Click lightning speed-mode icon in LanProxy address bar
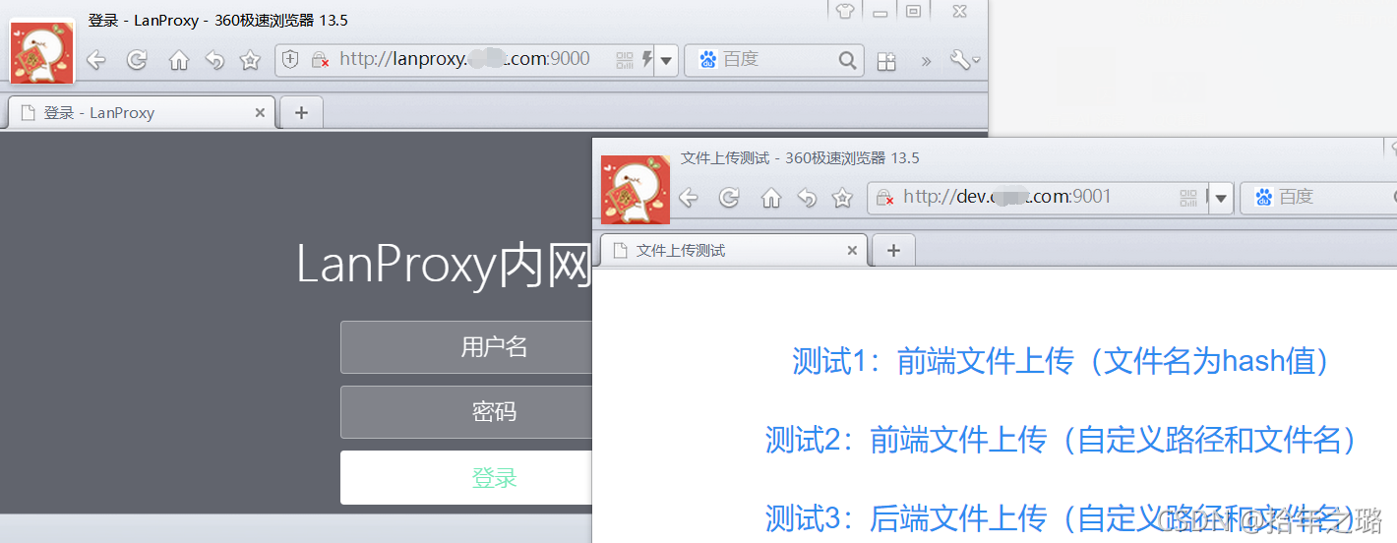 point(646,60)
